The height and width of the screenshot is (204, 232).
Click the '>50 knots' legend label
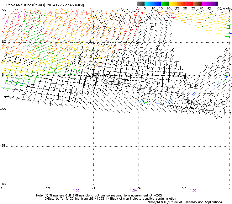click(x=223, y=8)
